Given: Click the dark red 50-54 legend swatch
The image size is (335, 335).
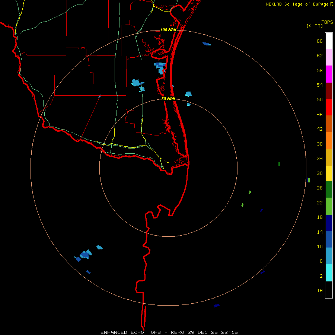Looking at the screenshot, I should [329, 91].
